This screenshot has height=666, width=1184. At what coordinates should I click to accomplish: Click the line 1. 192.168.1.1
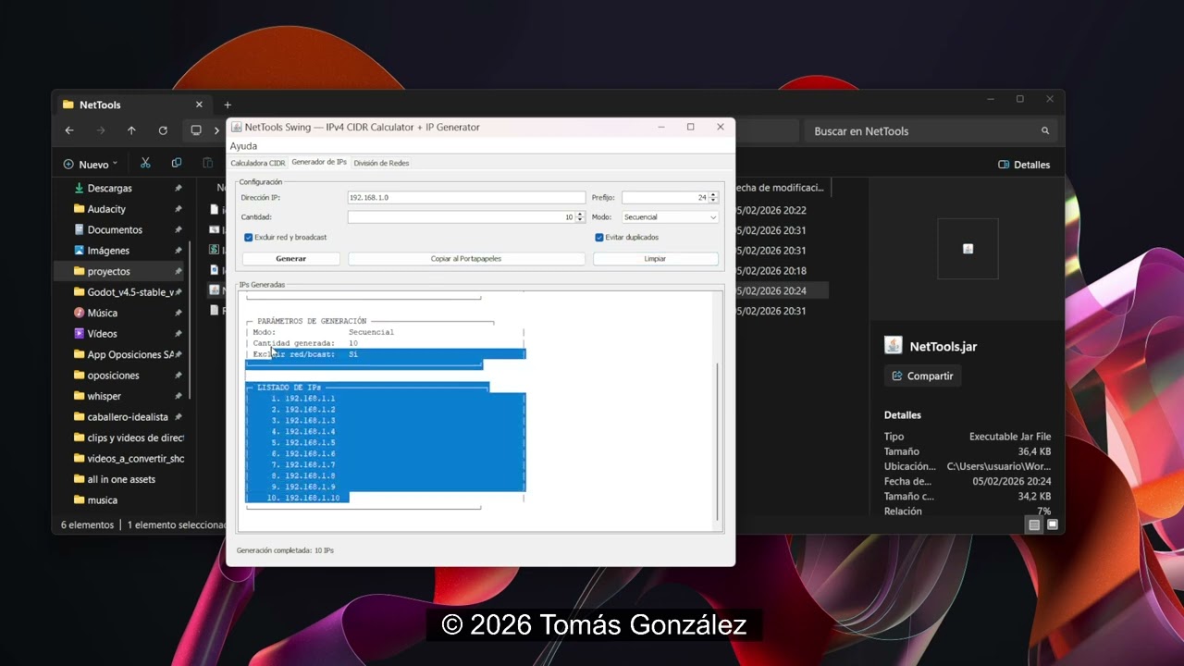point(303,399)
